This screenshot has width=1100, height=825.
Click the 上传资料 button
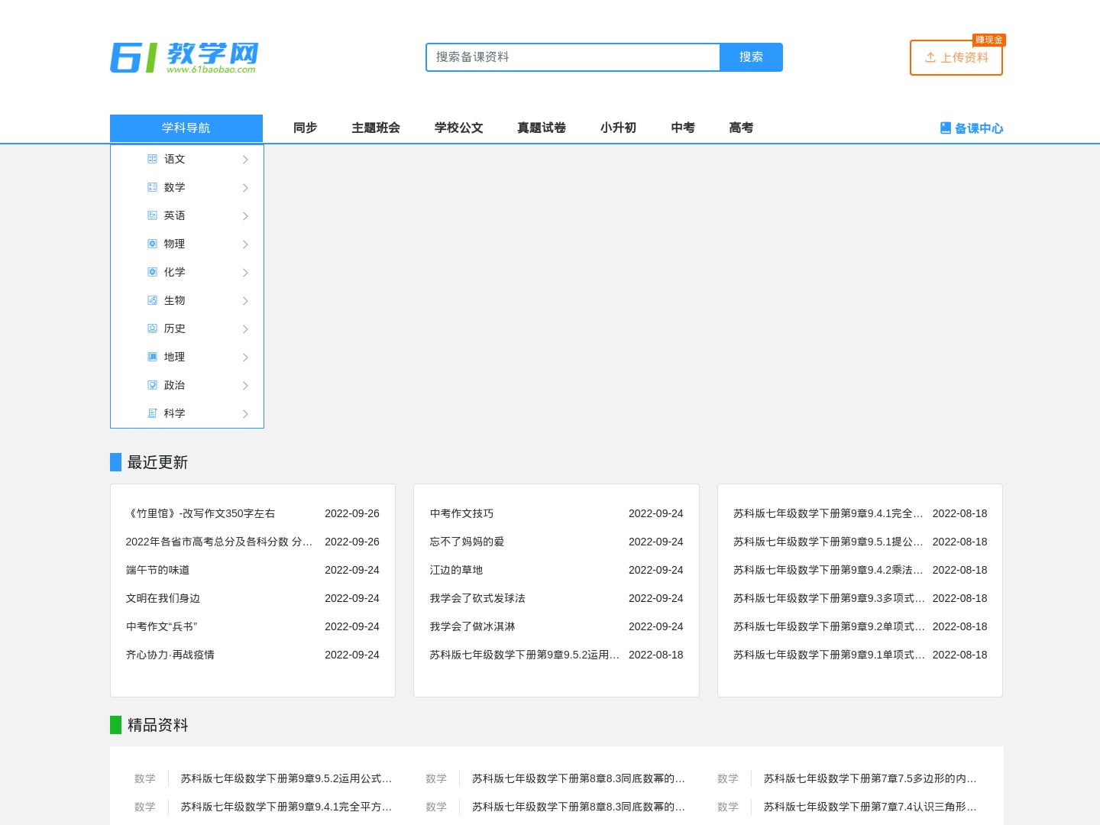(x=956, y=58)
